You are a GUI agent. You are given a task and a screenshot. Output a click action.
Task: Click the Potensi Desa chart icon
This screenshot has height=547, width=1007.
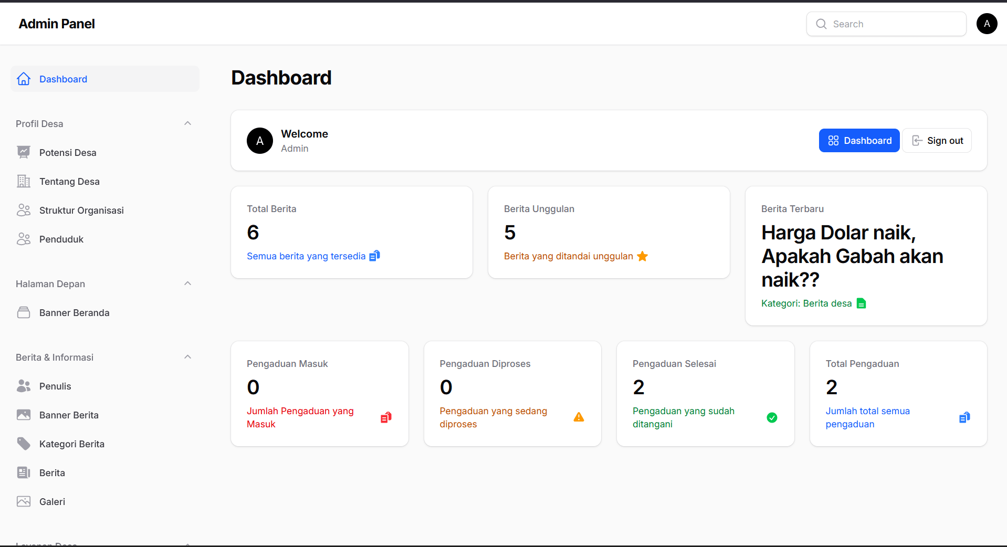point(24,152)
